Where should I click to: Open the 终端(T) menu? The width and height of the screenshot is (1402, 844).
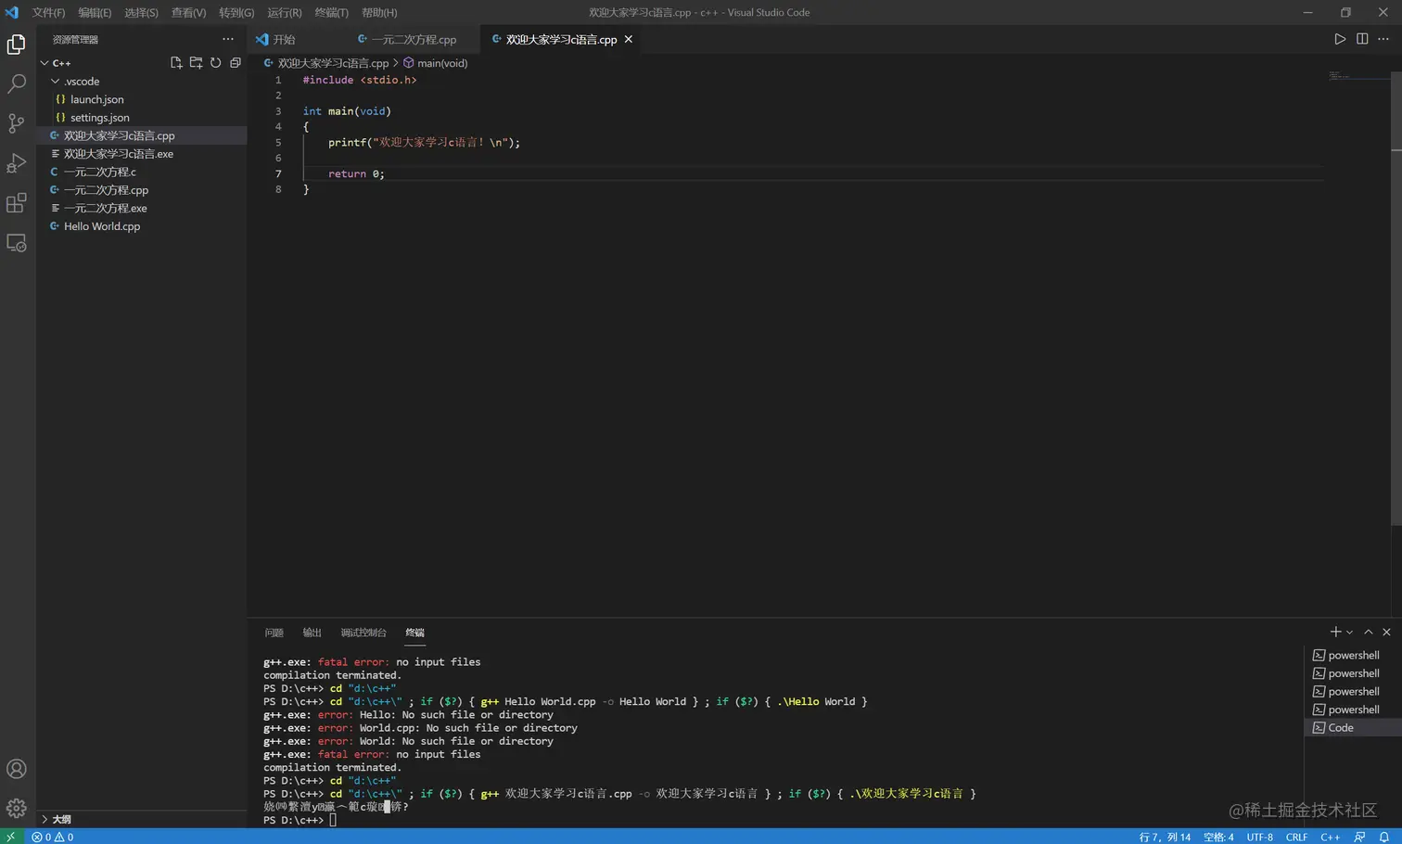(x=332, y=12)
